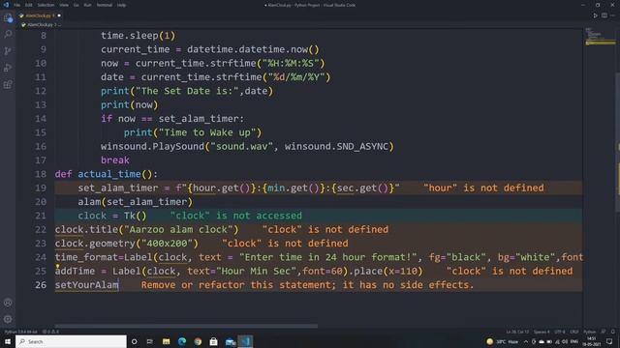620x348 pixels.
Task: Click 'print("Time to Wake up")' on line 15
Action: click(193, 132)
